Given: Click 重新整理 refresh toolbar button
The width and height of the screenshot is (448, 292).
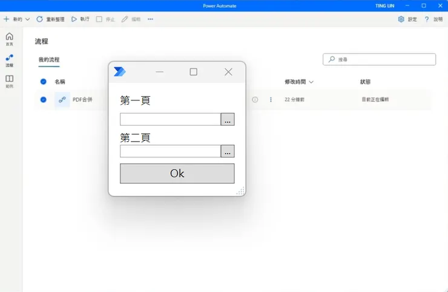Looking at the screenshot, I should tap(50, 19).
